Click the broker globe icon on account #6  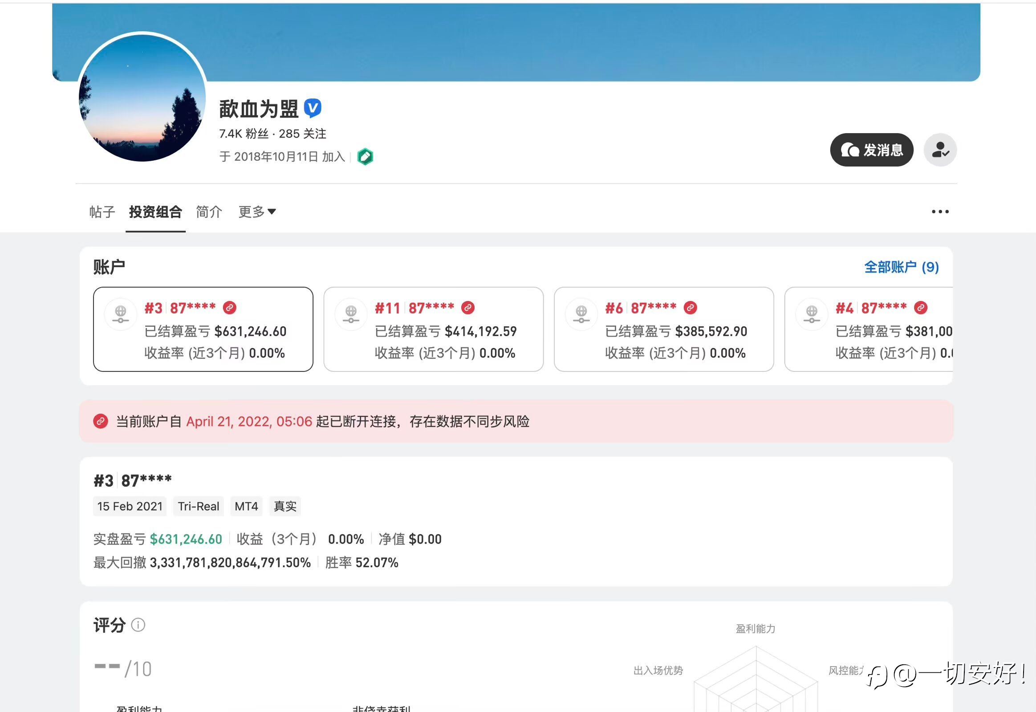click(581, 313)
